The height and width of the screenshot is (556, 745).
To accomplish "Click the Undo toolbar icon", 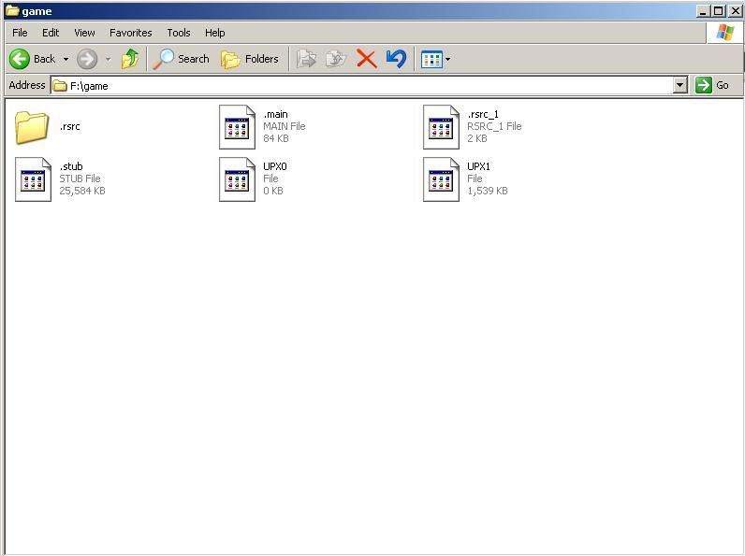I will pyautogui.click(x=396, y=59).
